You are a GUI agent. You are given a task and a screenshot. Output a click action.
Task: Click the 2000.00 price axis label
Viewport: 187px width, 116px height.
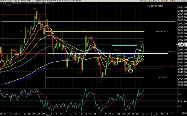pos(182,82)
